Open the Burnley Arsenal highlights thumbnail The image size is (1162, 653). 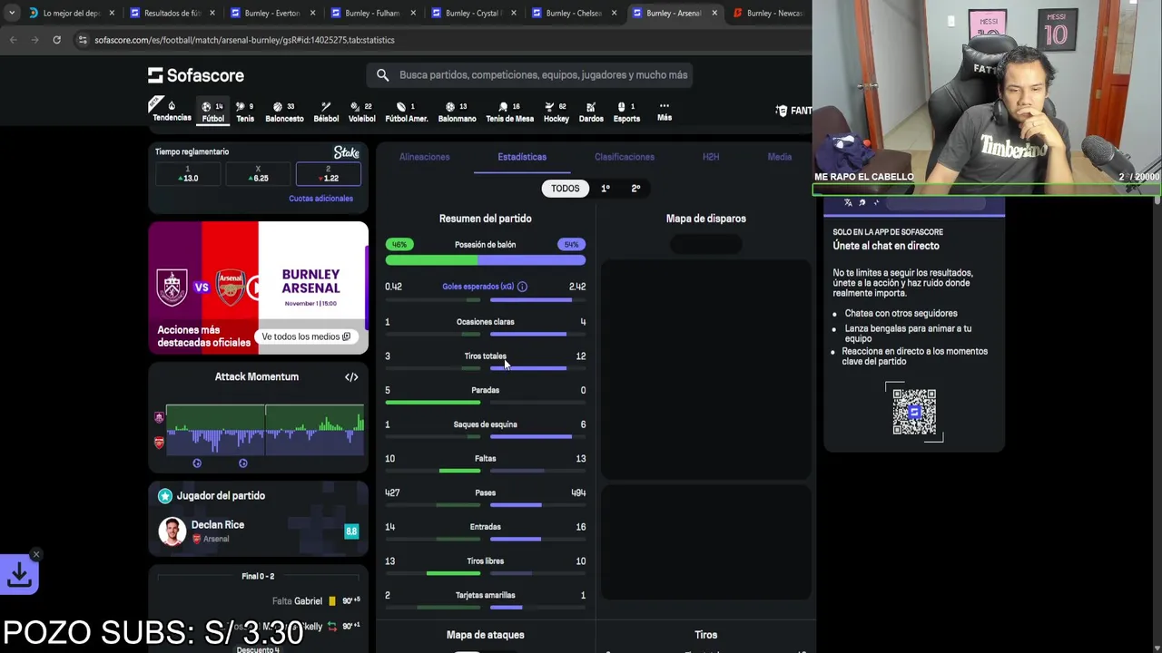259,287
